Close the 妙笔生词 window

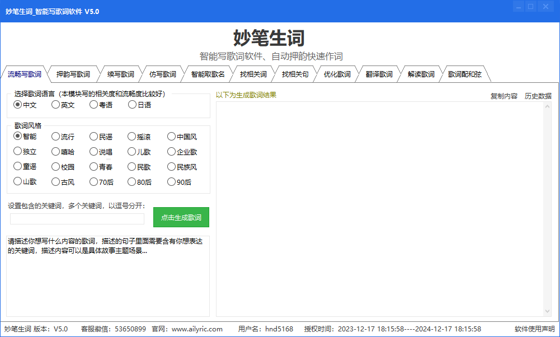pyautogui.click(x=545, y=6)
